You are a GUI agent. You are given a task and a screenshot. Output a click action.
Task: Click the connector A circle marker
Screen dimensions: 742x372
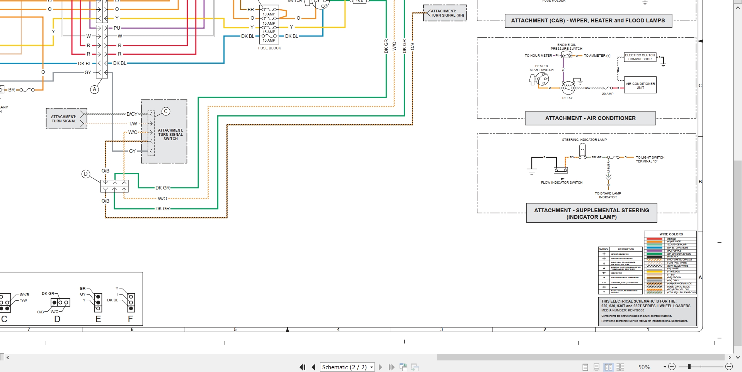click(94, 90)
